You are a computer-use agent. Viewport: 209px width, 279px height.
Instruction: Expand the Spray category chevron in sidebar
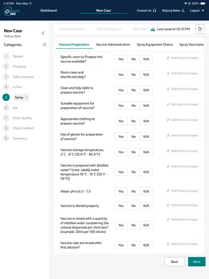tap(27, 98)
